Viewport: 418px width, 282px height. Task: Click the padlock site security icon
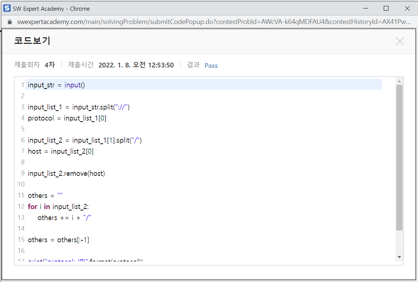pyautogui.click(x=10, y=22)
